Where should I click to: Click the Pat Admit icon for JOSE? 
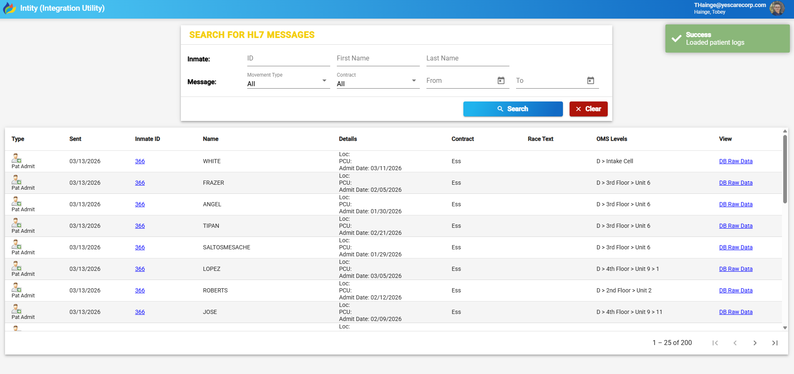tap(17, 309)
